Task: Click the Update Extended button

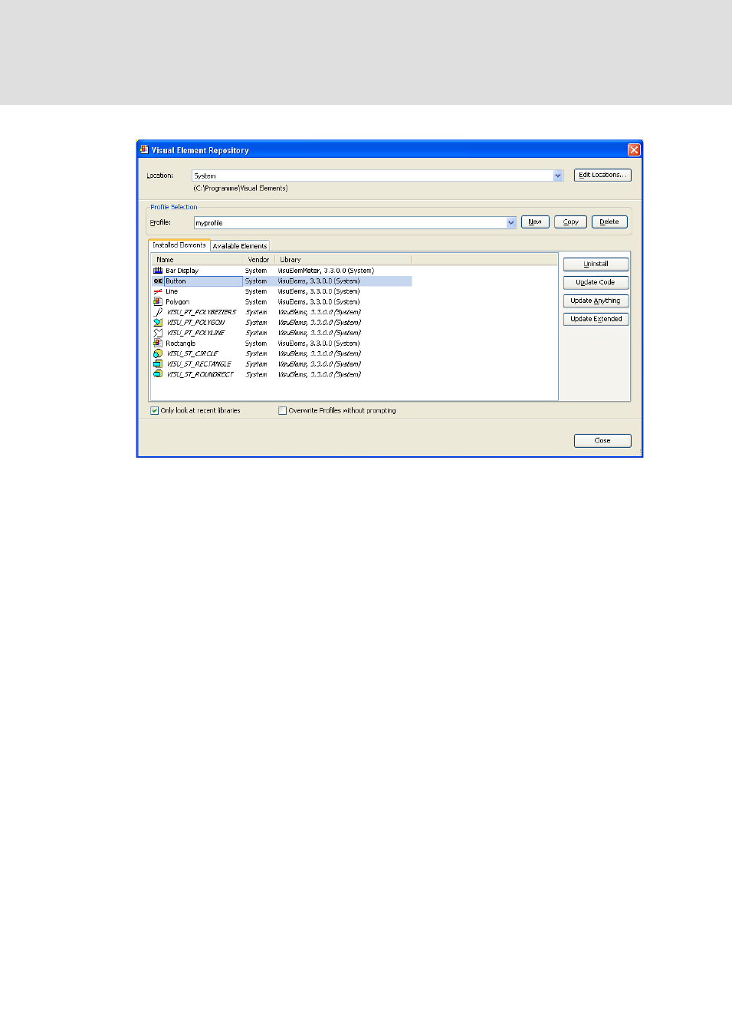Action: click(596, 319)
